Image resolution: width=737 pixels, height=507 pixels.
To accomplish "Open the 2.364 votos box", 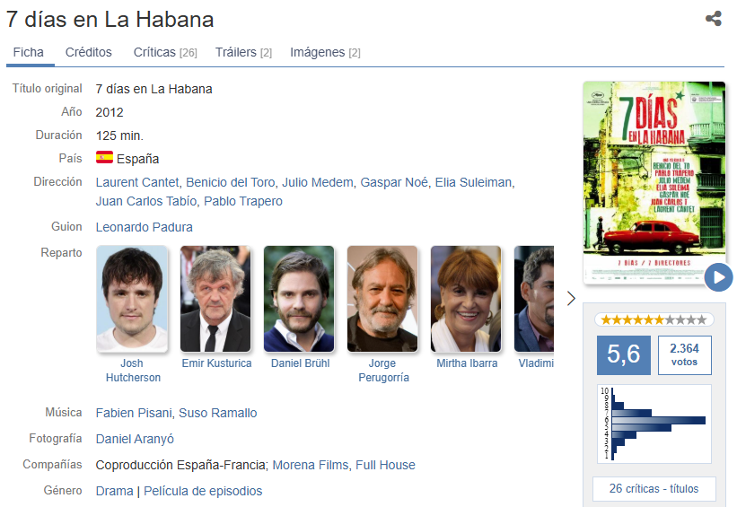I will coord(684,354).
